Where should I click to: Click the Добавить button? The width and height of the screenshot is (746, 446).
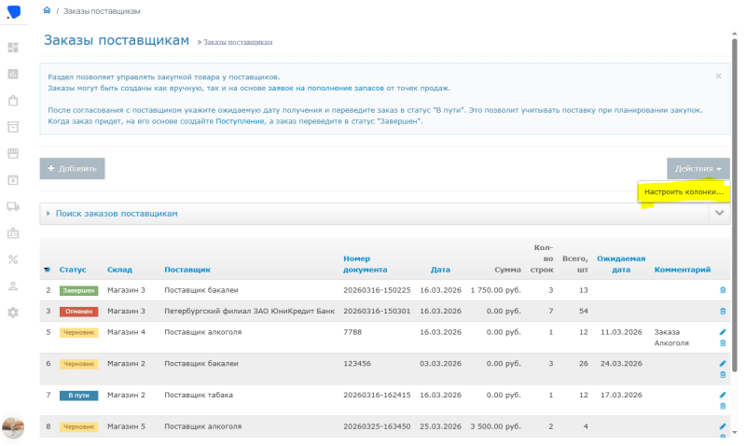pos(73,169)
